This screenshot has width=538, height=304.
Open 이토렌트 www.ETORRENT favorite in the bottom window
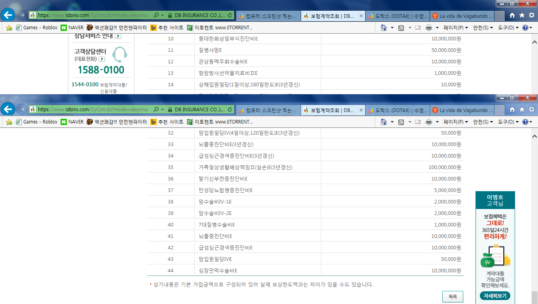click(220, 122)
